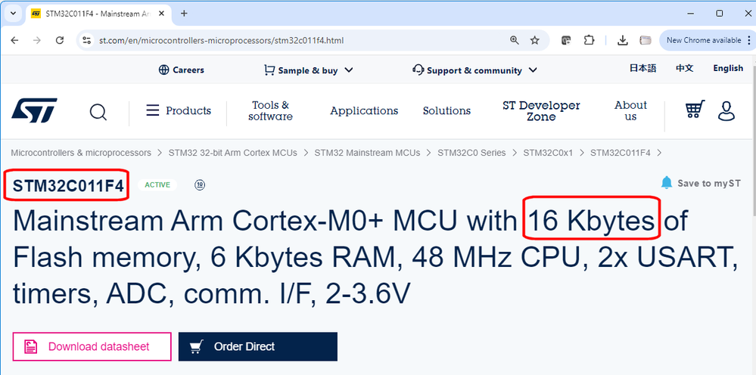Open the Products hamburger menu
This screenshot has width=756, height=375.
(179, 110)
